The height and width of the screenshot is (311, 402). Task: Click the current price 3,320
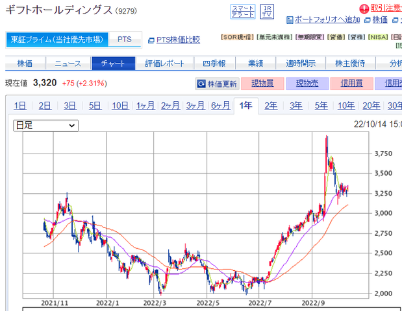tap(45, 83)
